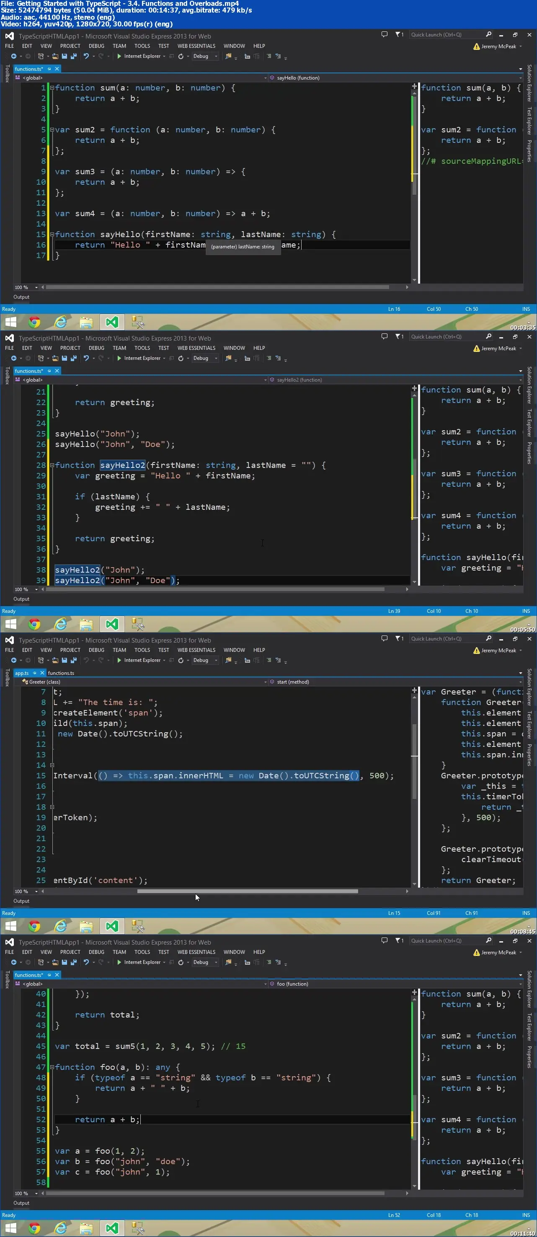
Task: Open Solution Explorer side tab in the foo (function) window
Action: coord(529,989)
